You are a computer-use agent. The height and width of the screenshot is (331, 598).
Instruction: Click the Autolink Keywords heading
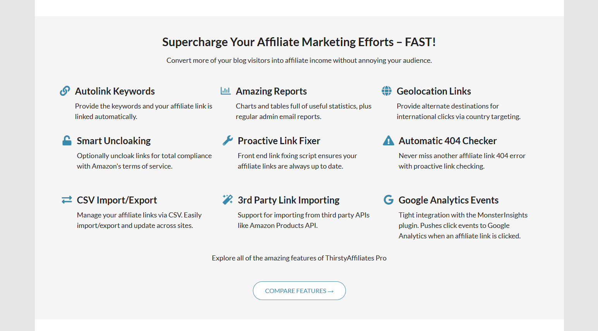tap(115, 91)
